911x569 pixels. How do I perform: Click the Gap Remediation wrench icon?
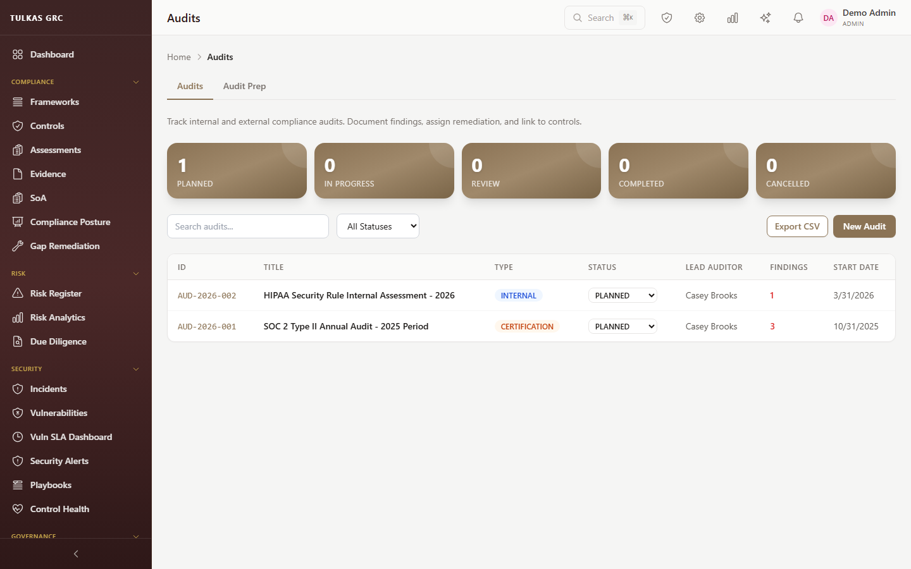tap(18, 246)
